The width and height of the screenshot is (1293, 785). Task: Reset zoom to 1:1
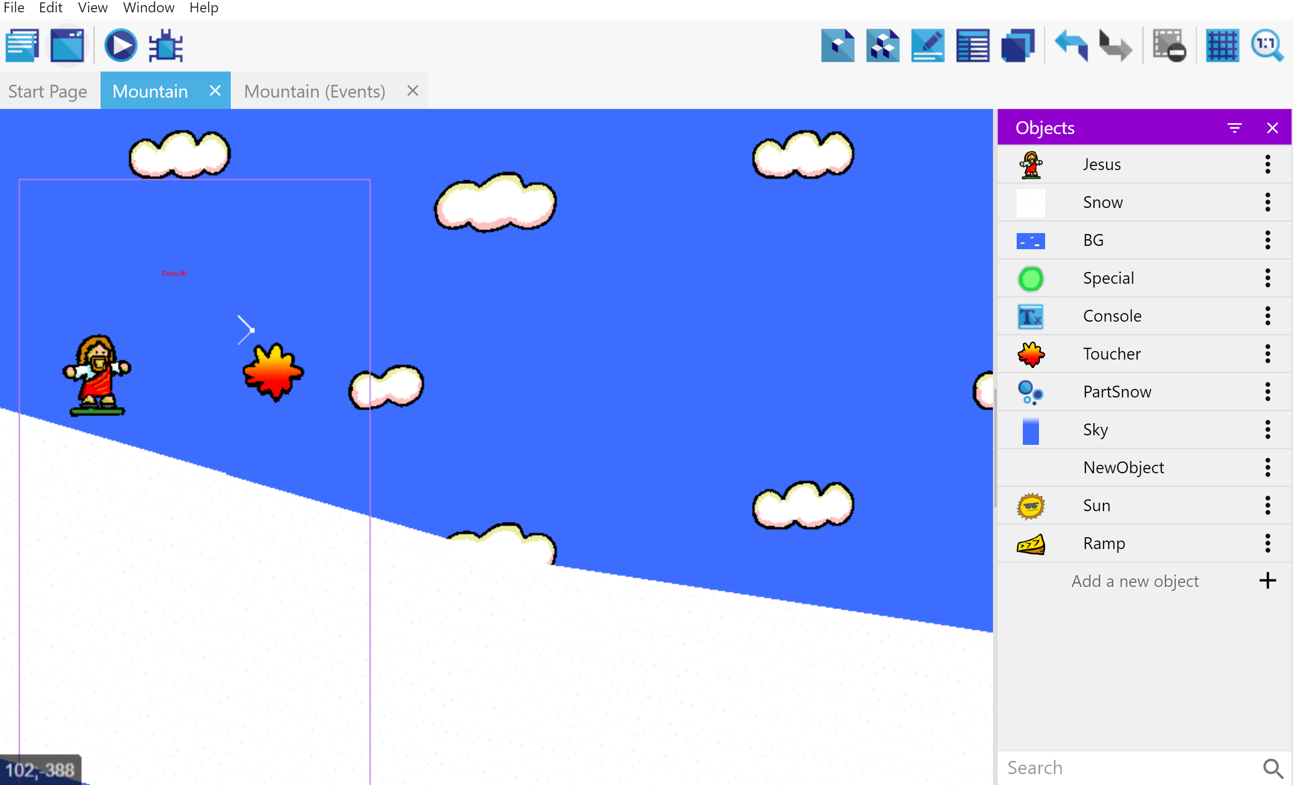coord(1267,45)
